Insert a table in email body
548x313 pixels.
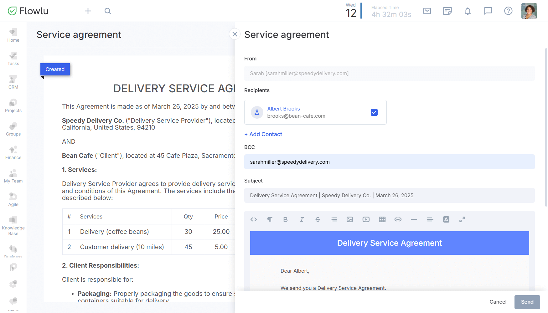tap(382, 219)
